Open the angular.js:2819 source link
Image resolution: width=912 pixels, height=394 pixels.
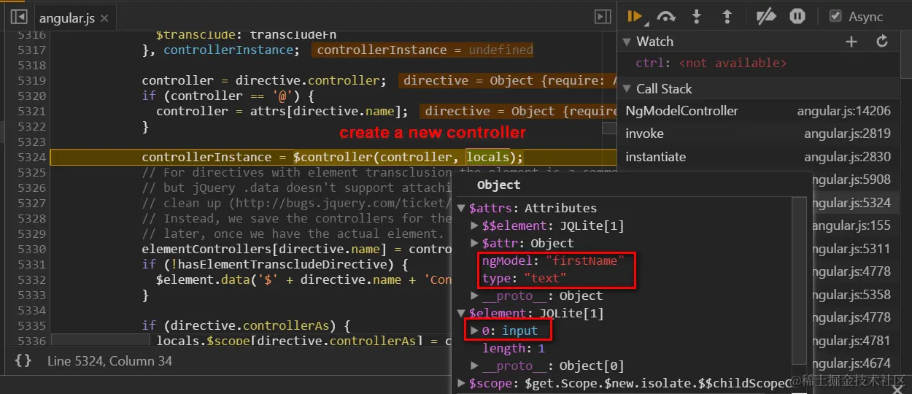(847, 134)
